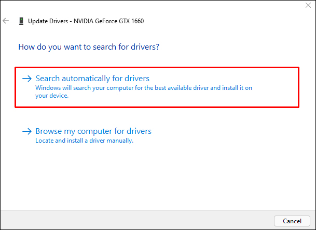Click 'Locate and install a driver manually' text
The width and height of the screenshot is (316, 230).
pos(84,141)
